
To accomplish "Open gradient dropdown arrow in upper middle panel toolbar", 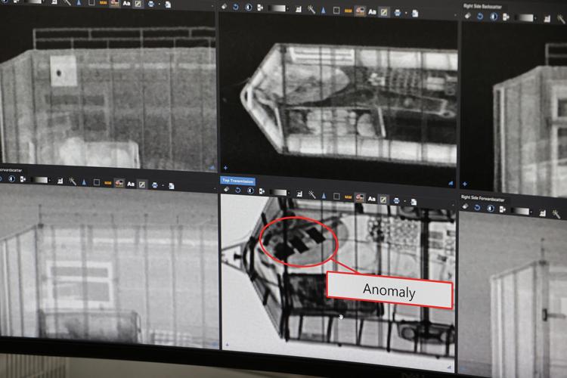I will click(x=288, y=8).
